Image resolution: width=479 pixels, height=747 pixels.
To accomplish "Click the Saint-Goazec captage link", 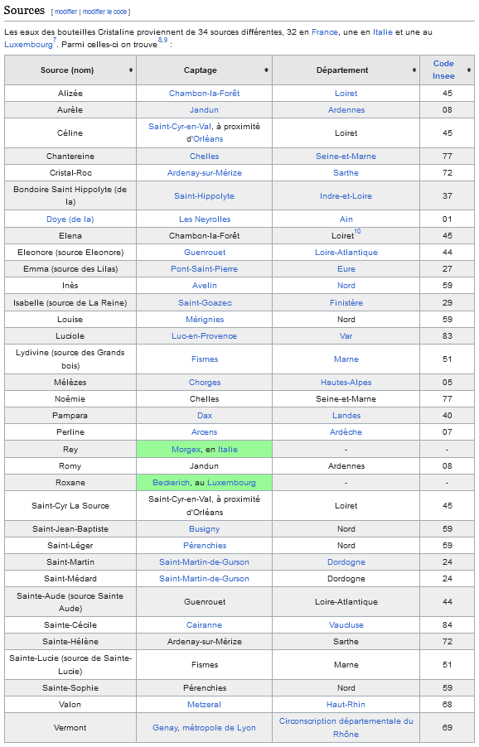I will tap(205, 302).
